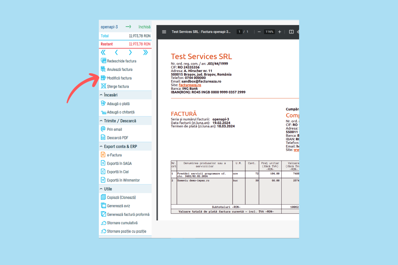Click the e-Factura icon
The image size is (398, 265).
[x=103, y=155]
